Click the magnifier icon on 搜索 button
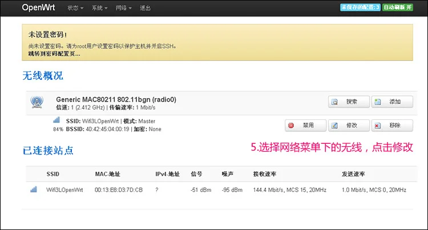This screenshot has width=428, height=230. click(334, 102)
